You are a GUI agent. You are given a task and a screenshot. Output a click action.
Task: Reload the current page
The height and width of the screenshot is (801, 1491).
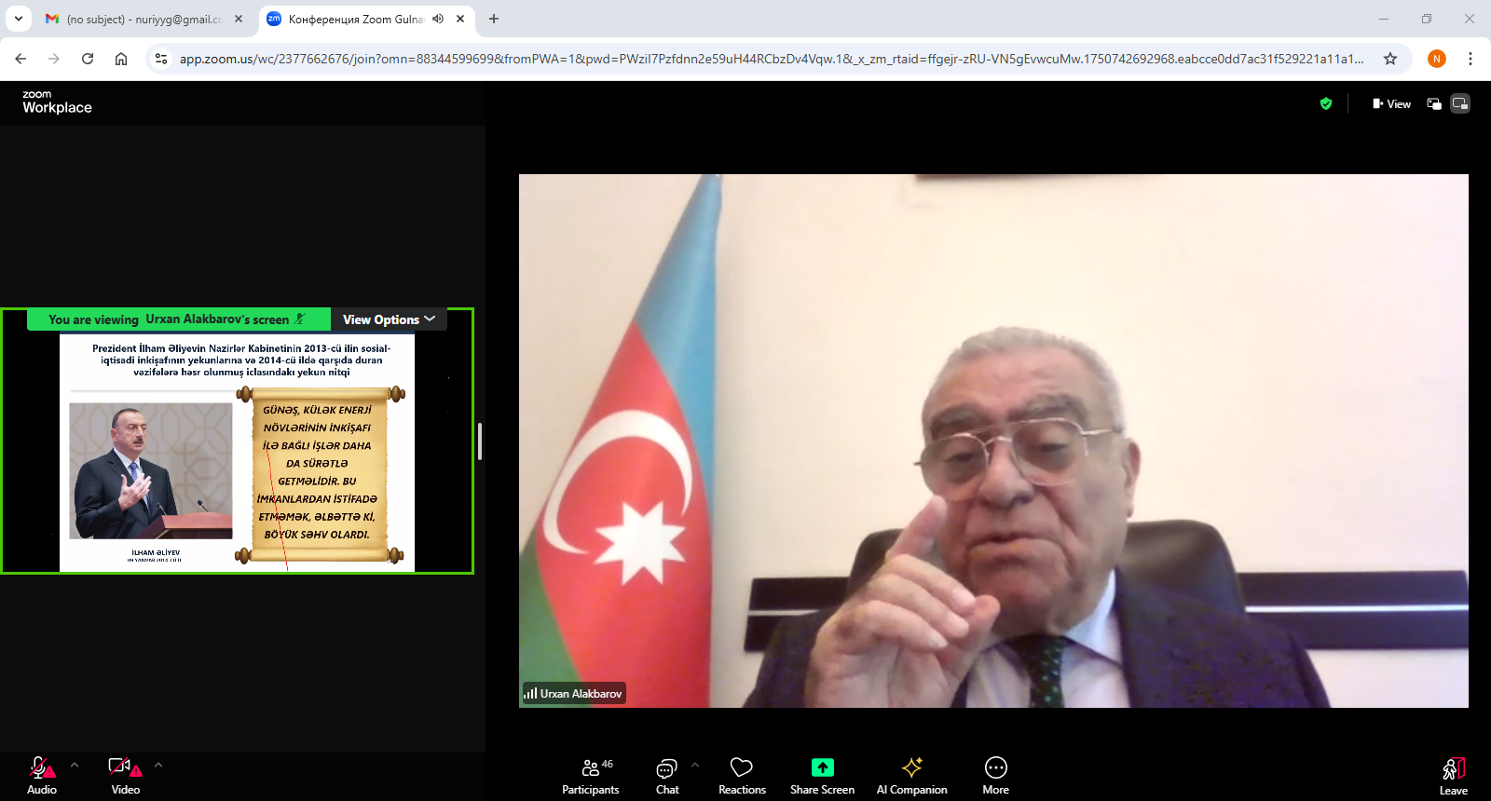(x=88, y=59)
